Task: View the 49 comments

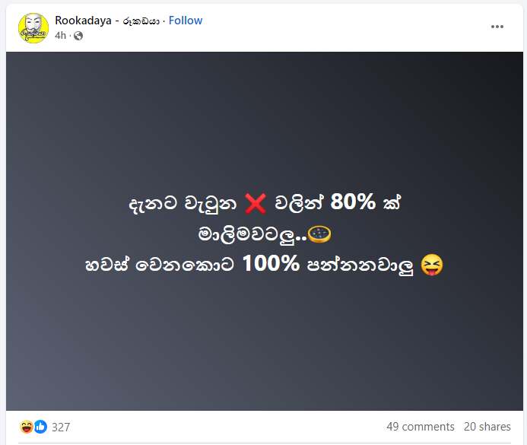Action: [420, 427]
